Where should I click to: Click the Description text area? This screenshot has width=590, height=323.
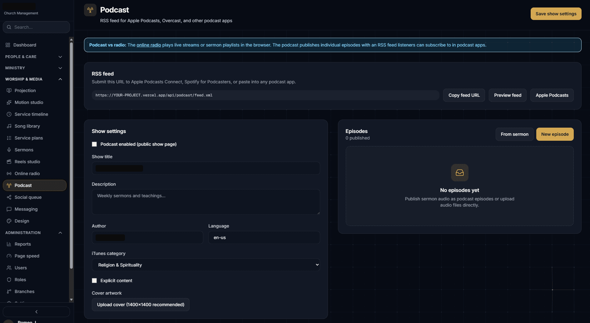206,202
